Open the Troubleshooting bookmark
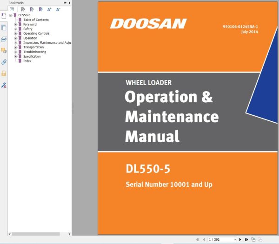Screen dimensions: 279x244 [x=35, y=52]
